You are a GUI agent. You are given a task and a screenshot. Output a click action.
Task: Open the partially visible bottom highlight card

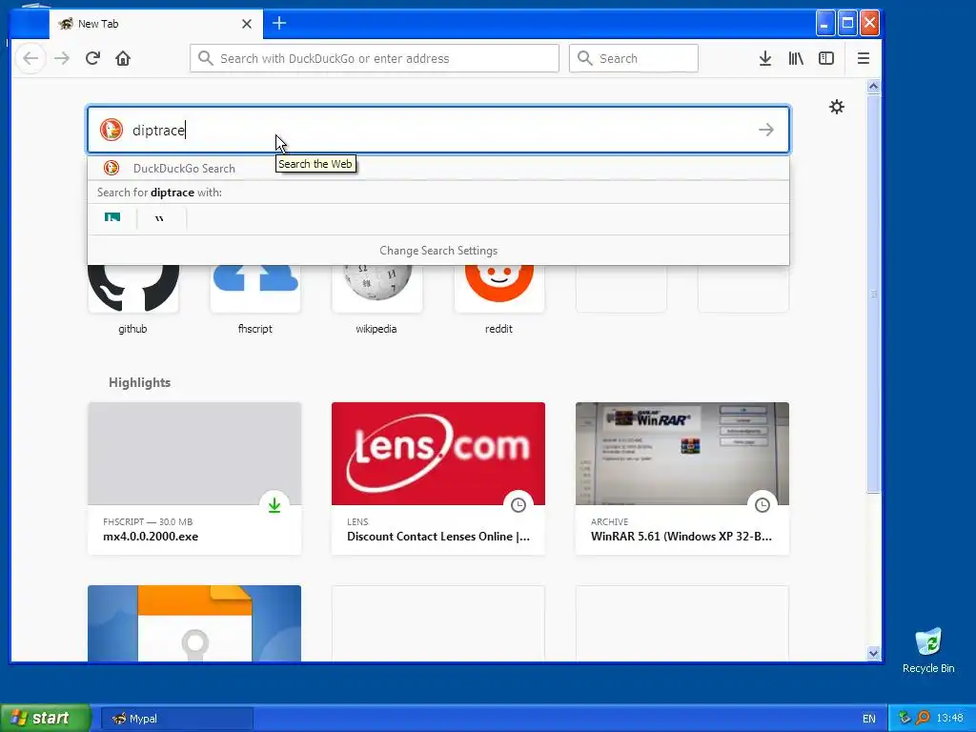tap(194, 623)
